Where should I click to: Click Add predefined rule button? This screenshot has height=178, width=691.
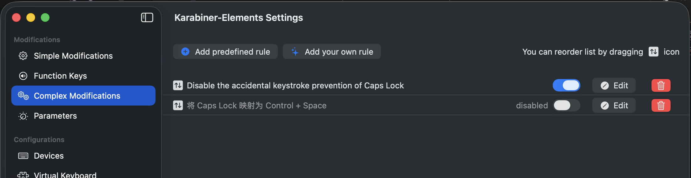pyautogui.click(x=225, y=52)
